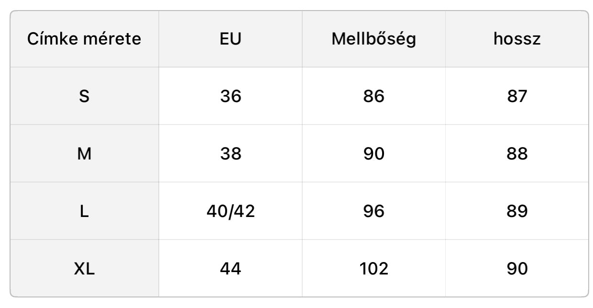Click the "Mellbőség" column header

373,39
